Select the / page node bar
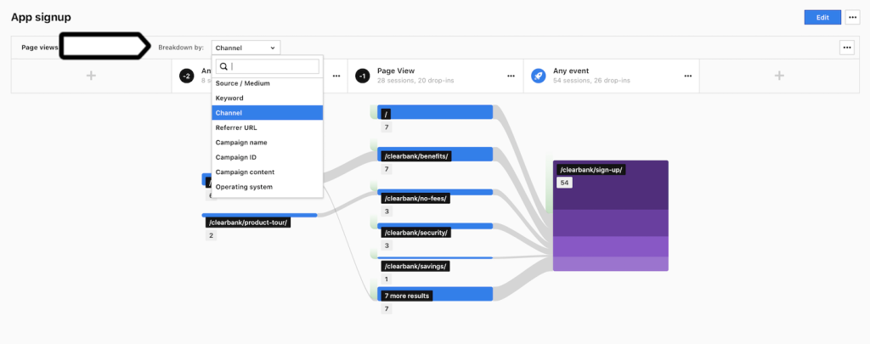 (435, 112)
